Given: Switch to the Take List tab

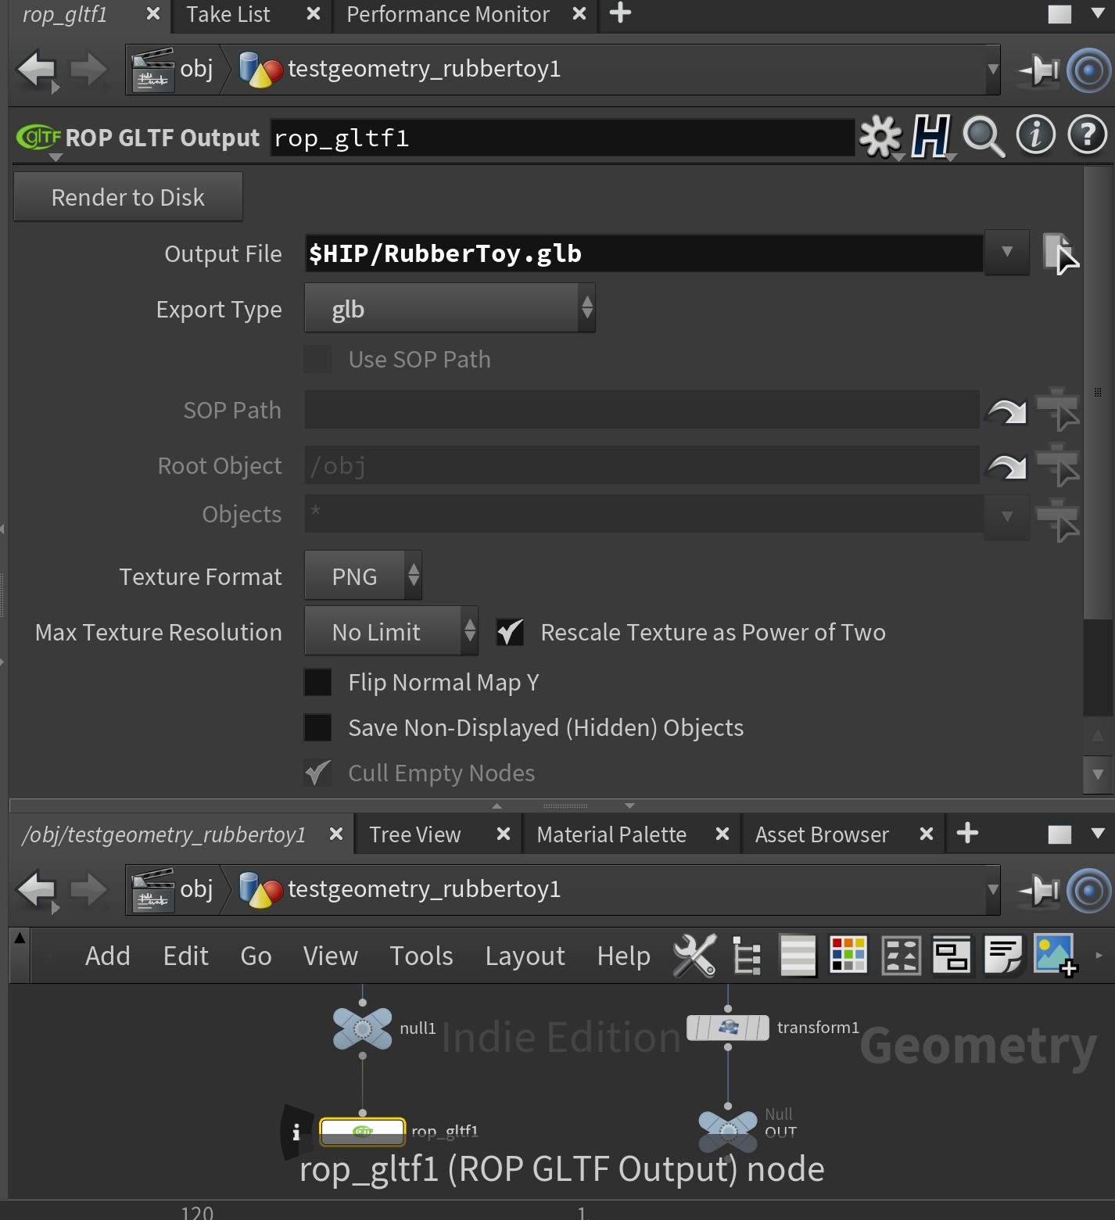Looking at the screenshot, I should (228, 15).
